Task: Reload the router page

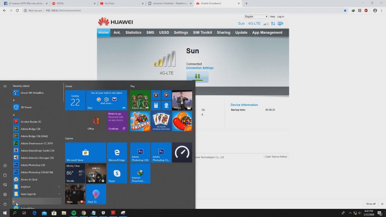Action: pos(17,10)
